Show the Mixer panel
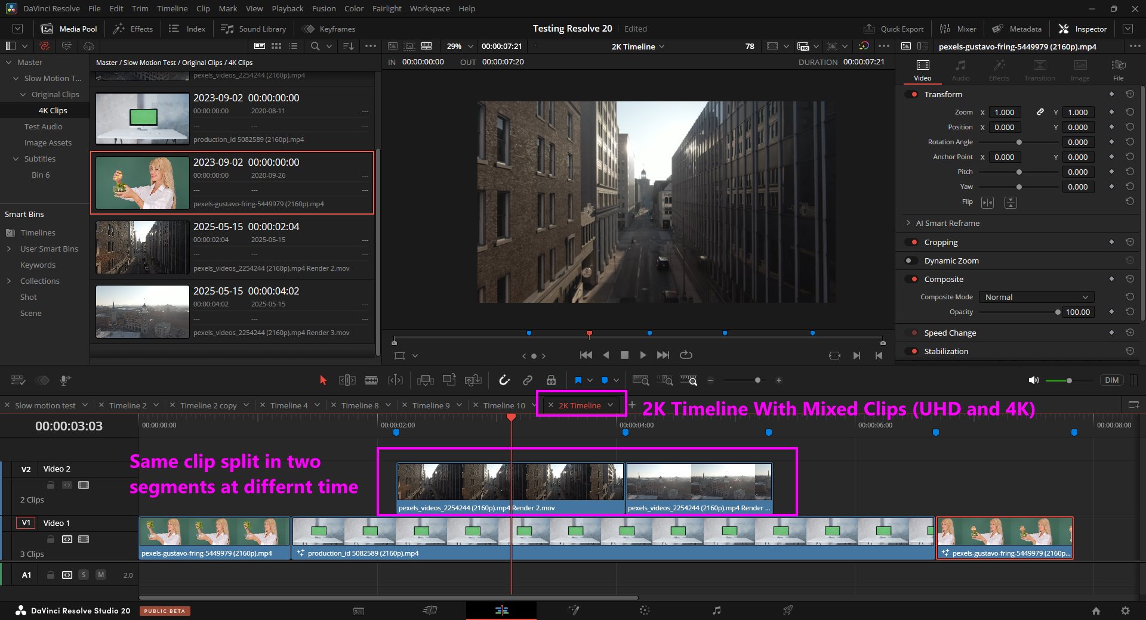 click(958, 29)
